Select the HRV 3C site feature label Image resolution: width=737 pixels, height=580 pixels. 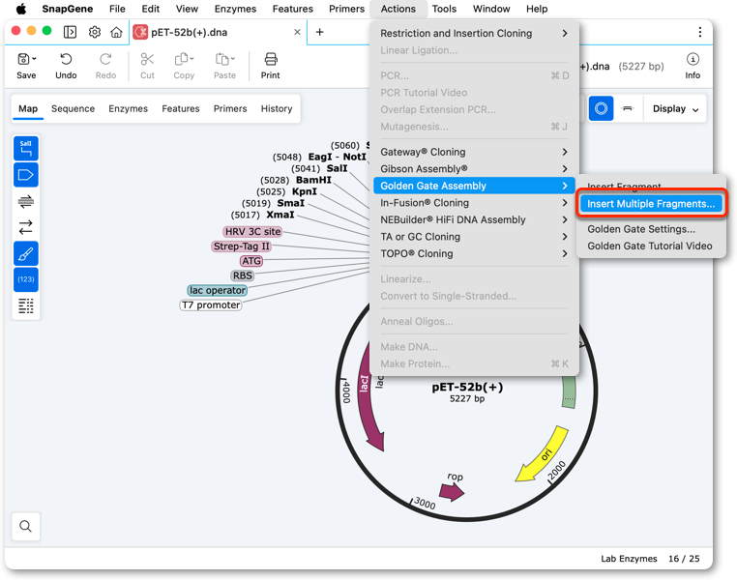(252, 232)
